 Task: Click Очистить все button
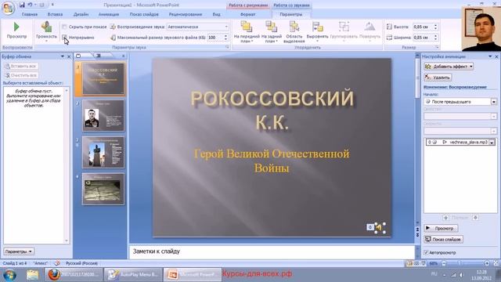pos(21,75)
